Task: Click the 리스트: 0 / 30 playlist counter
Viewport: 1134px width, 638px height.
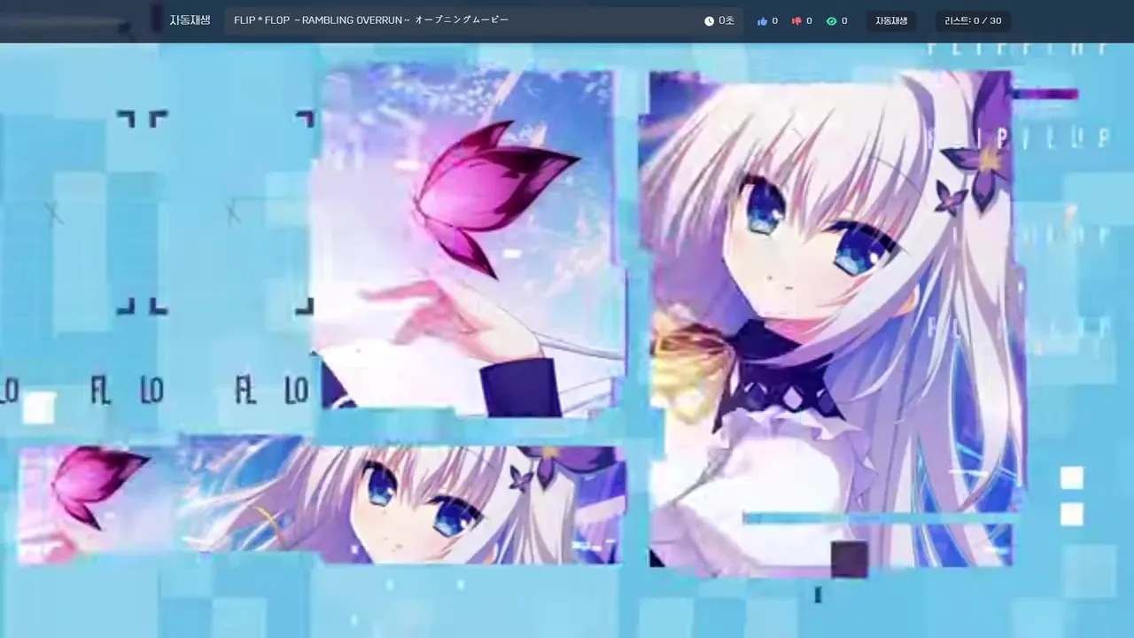Action: (973, 21)
